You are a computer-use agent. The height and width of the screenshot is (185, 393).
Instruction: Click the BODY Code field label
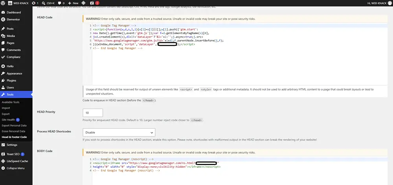tap(45, 151)
